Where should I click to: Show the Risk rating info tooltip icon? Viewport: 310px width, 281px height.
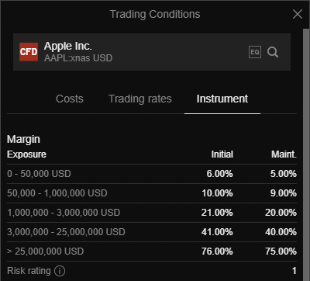(x=60, y=271)
